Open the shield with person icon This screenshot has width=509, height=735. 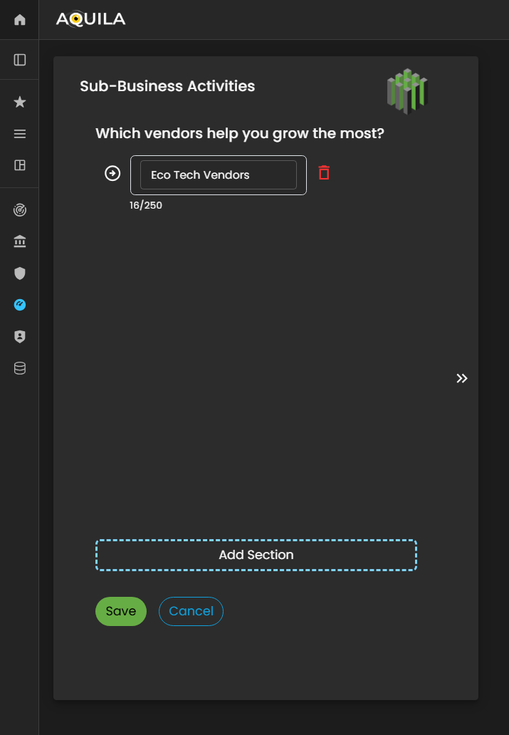coord(20,337)
